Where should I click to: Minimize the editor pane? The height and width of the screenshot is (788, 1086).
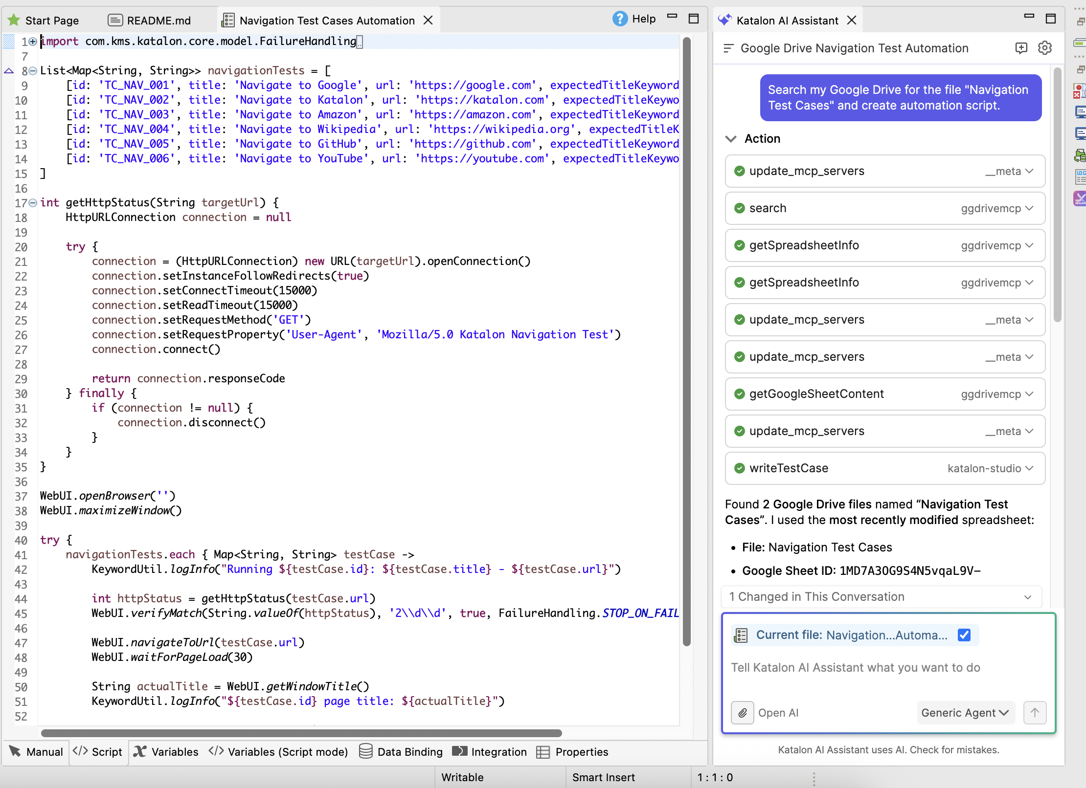[x=672, y=16]
